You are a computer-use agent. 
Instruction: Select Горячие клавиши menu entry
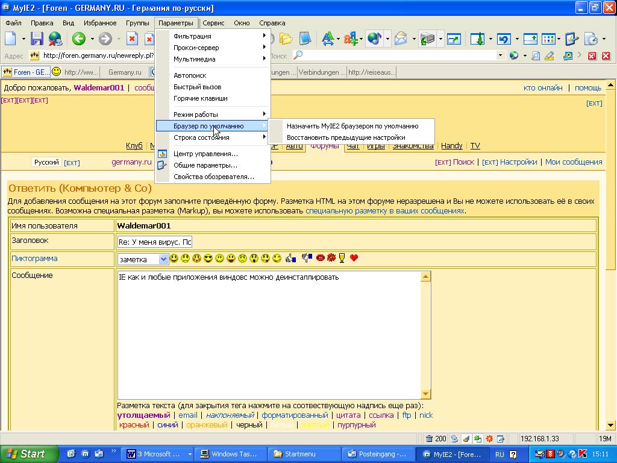coord(213,98)
